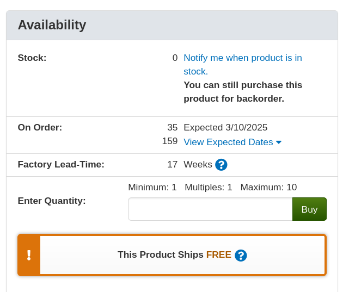Screen dimensions: 355x292
Task: Click the Stock label
Action: [x=32, y=58]
